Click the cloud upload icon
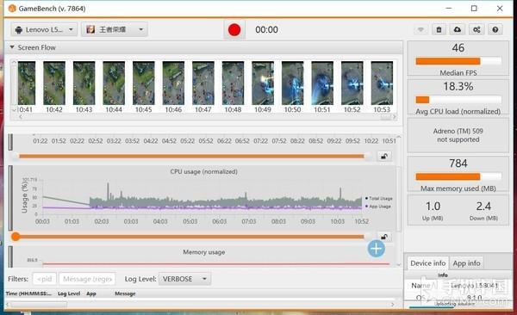The width and height of the screenshot is (517, 315). click(x=458, y=29)
